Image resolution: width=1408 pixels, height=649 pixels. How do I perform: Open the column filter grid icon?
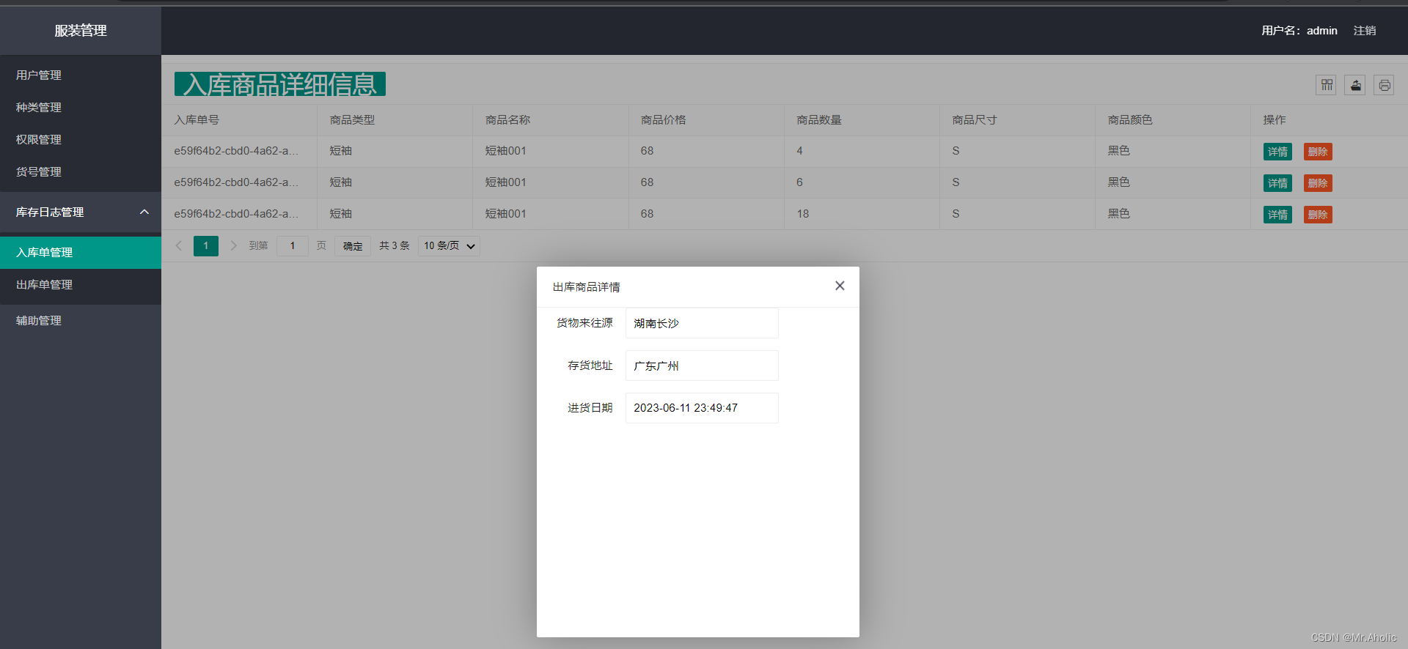click(1326, 85)
